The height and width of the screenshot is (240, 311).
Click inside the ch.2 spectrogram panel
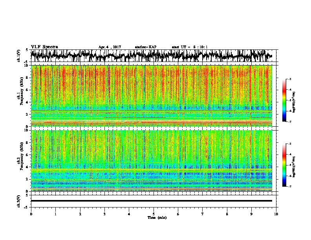(x=152, y=161)
